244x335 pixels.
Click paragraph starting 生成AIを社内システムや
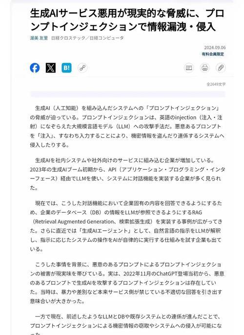(127, 174)
